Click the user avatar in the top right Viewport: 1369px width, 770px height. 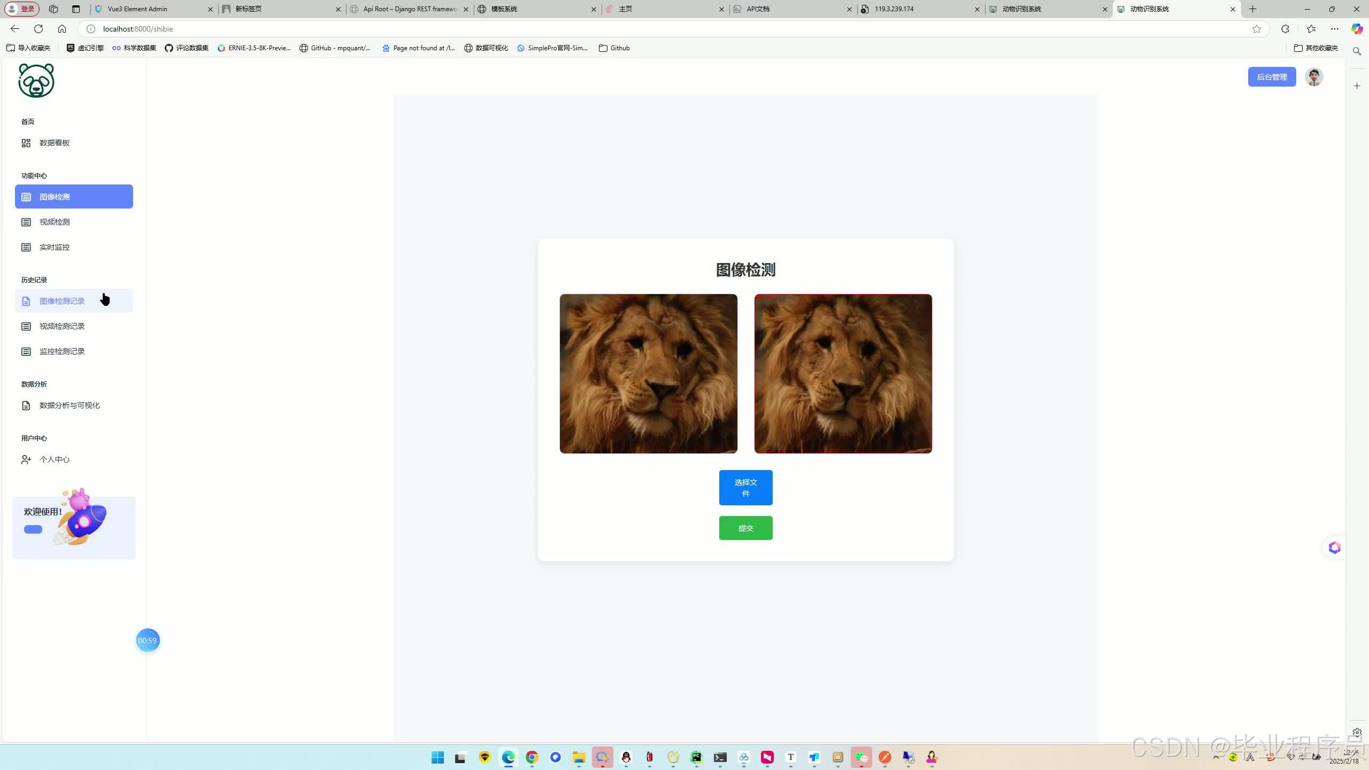click(x=1314, y=77)
